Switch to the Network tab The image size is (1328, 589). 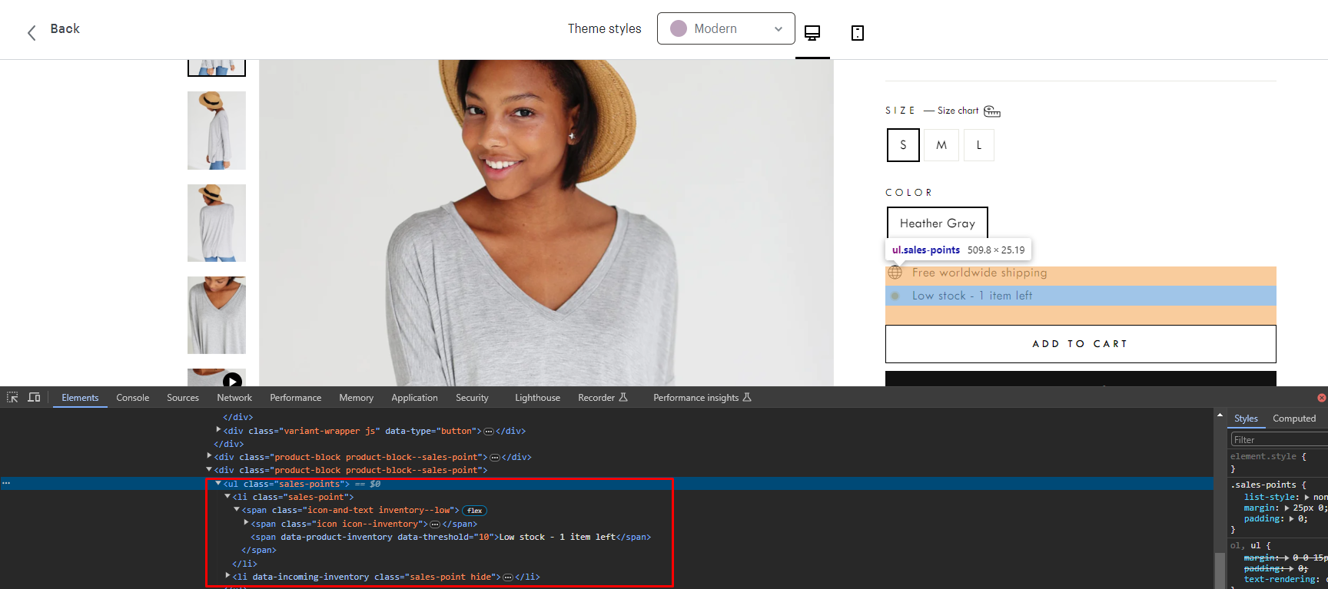click(x=234, y=398)
